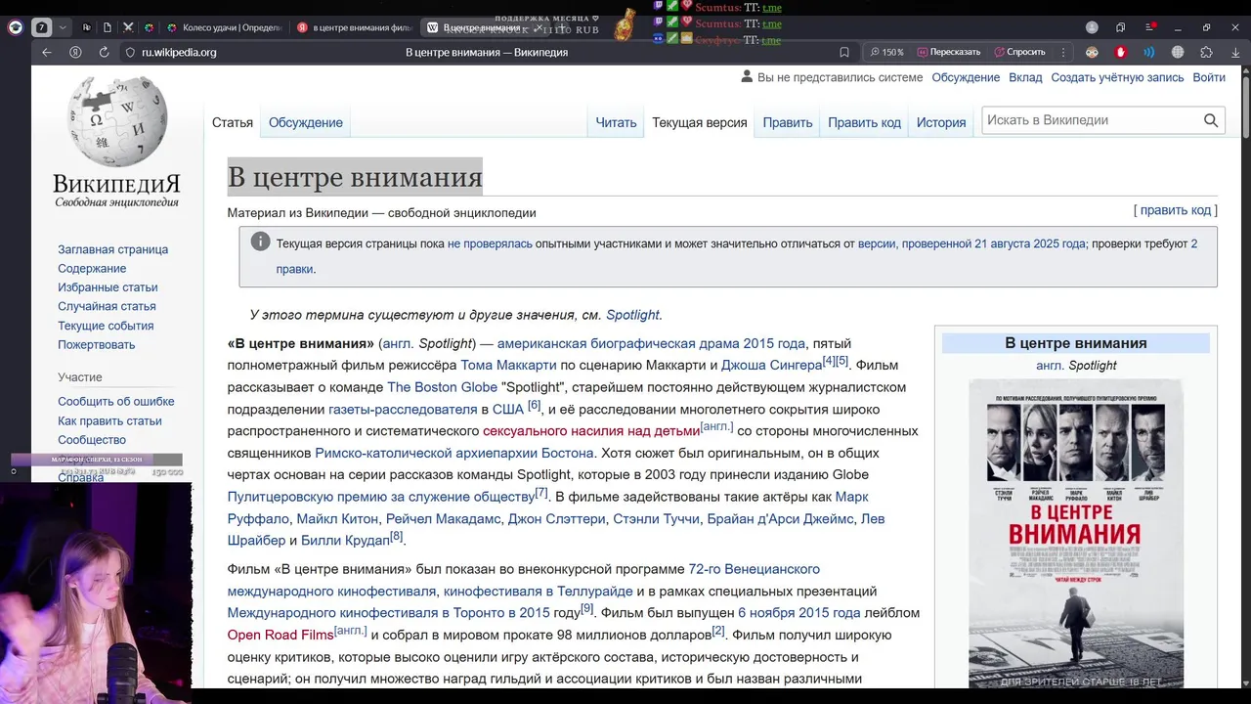1251x704 pixels.
Task: Open версии, проверенной 21 августа 2025 года link
Action: coord(971,244)
